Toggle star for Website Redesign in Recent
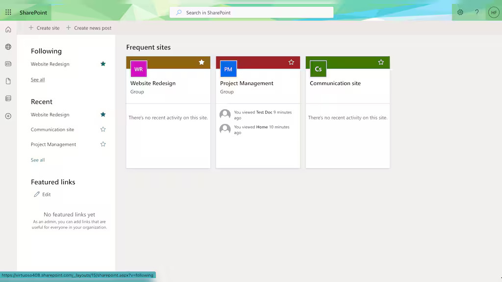Viewport: 502px width, 282px height. (x=103, y=115)
